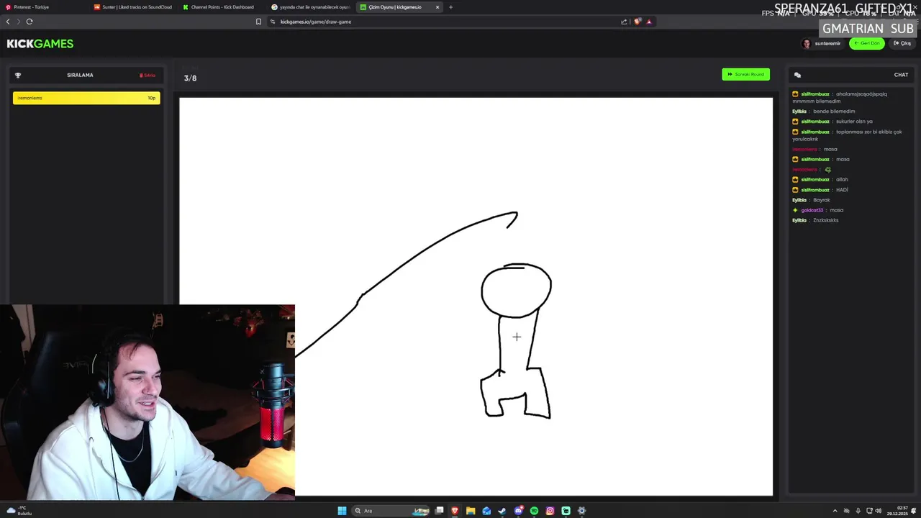Image resolution: width=921 pixels, height=518 pixels.
Task: Click the bende bilemedim chat message
Action: pos(834,112)
